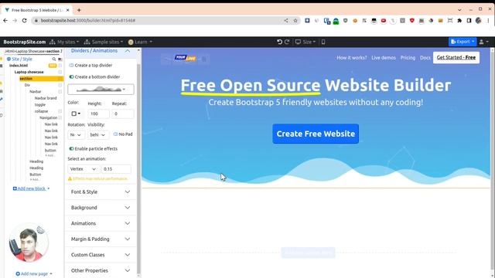Open the Vertex animation dropdown
Image resolution: width=495 pixels, height=278 pixels.
[x=84, y=169]
